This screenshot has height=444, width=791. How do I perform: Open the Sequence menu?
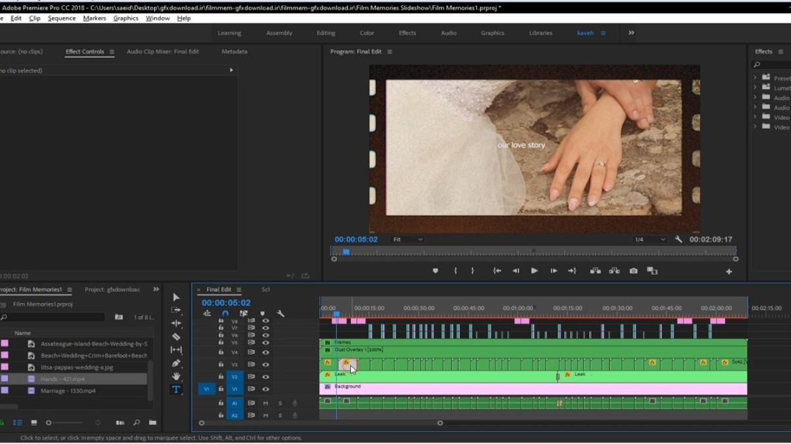pyautogui.click(x=62, y=18)
